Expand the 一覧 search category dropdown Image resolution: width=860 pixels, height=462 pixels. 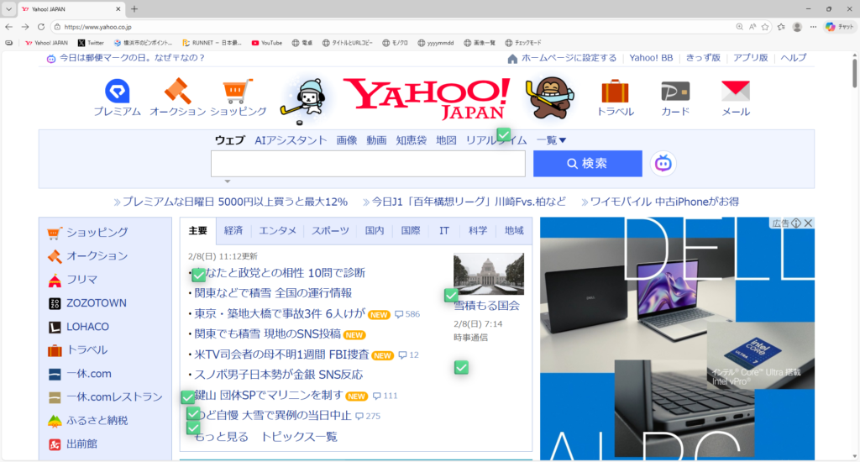pyautogui.click(x=552, y=140)
